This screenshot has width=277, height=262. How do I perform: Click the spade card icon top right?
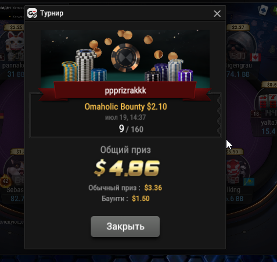point(263,10)
